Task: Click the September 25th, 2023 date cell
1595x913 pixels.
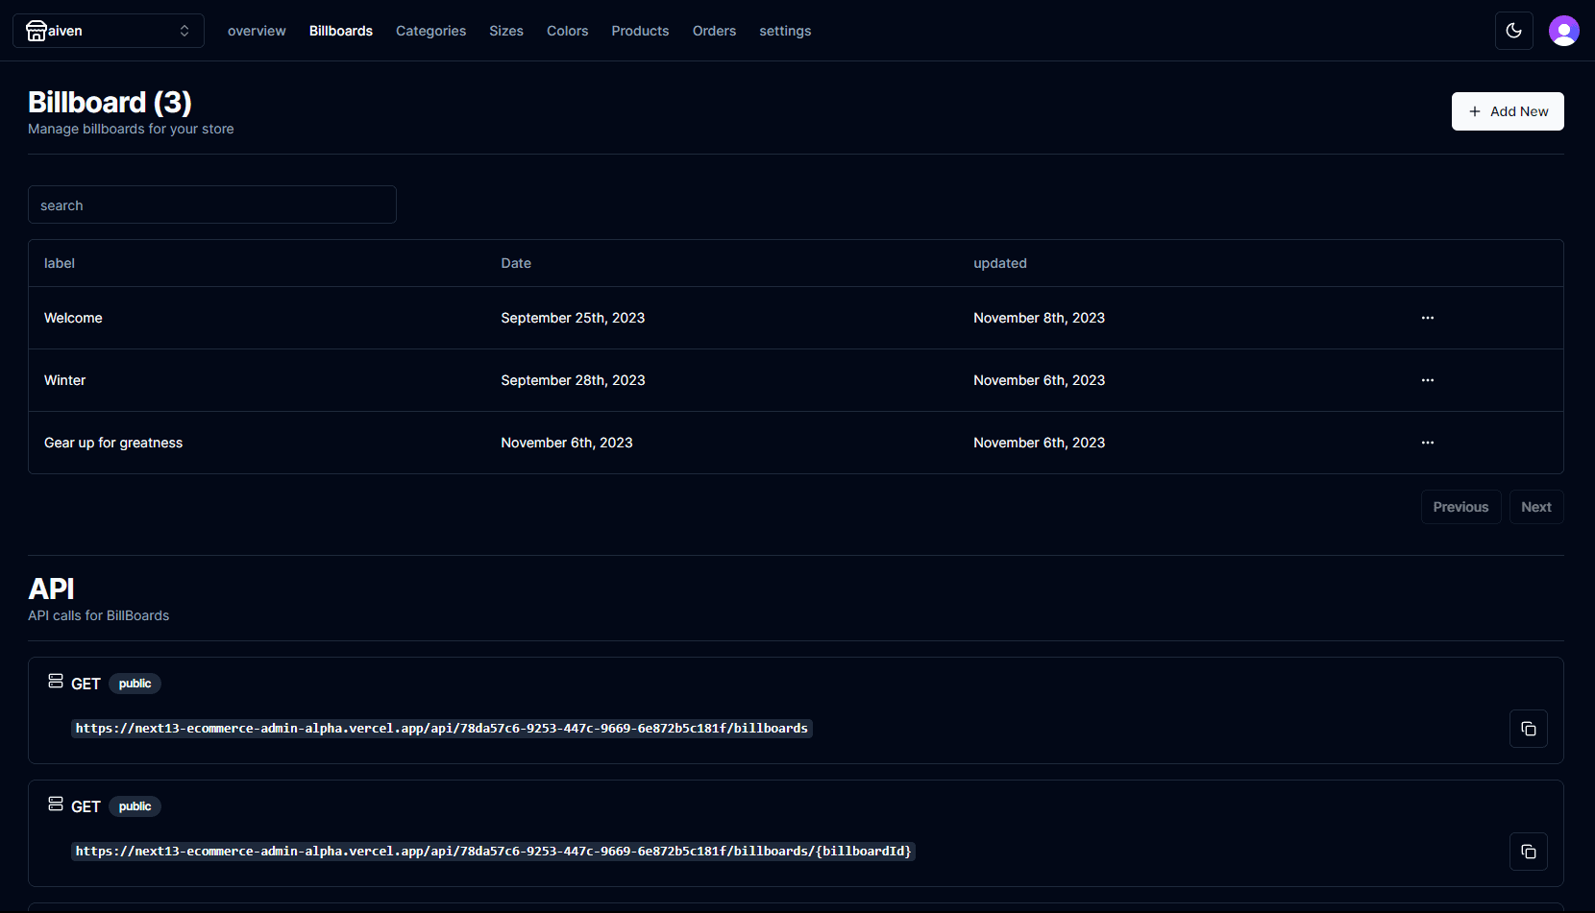Action: click(573, 318)
